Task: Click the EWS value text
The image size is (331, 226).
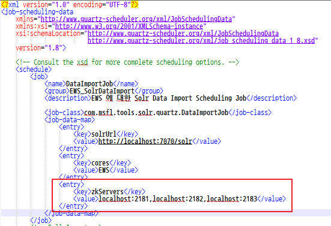Action: pos(104,170)
